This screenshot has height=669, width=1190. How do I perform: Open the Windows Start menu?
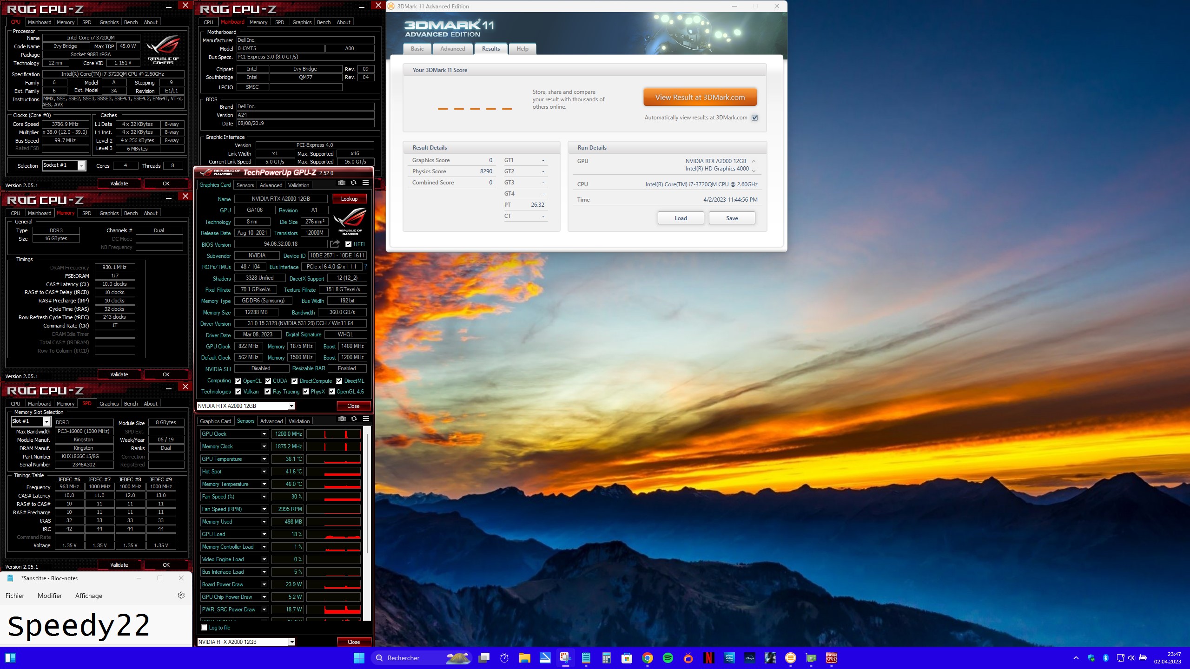click(359, 658)
